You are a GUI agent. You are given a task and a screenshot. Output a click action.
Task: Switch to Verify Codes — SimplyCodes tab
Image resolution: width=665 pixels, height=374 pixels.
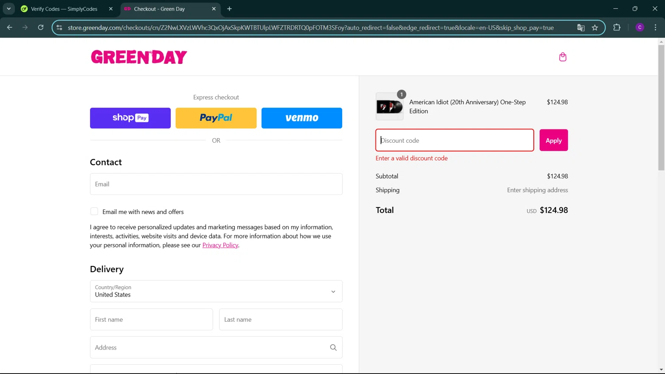[64, 9]
